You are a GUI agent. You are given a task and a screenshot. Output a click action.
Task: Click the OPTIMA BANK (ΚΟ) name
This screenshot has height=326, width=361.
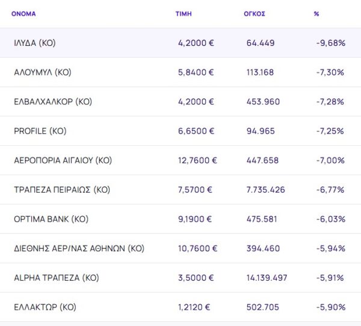tap(51, 219)
